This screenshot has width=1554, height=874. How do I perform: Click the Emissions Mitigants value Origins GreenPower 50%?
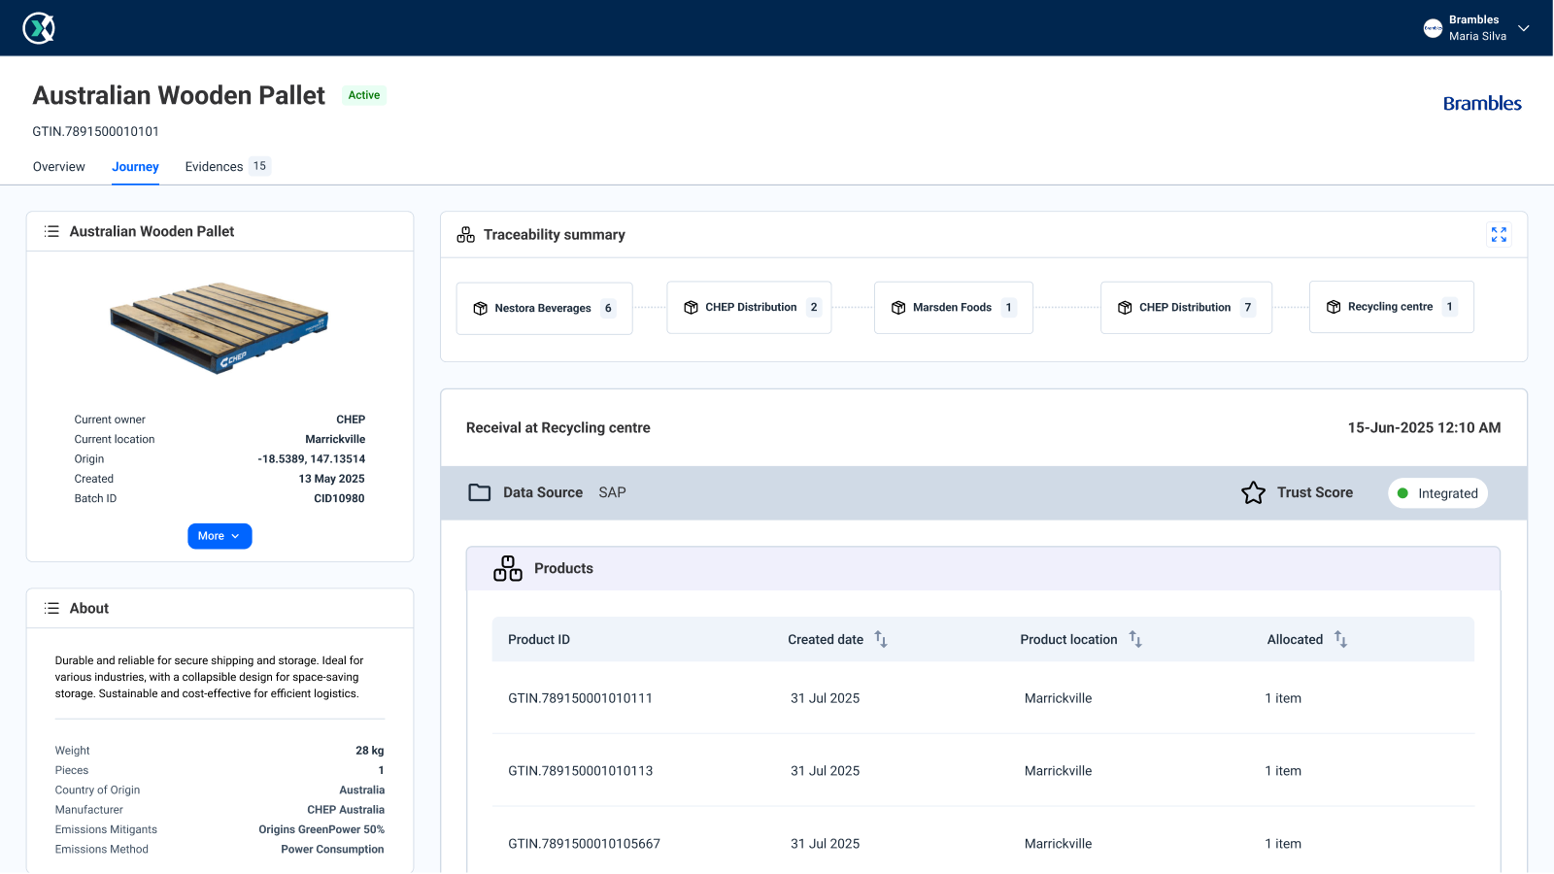click(321, 829)
